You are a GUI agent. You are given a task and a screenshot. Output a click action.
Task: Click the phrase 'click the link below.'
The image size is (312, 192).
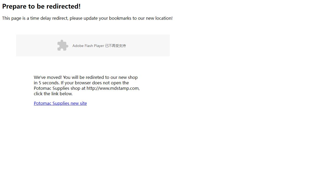[x=53, y=94]
